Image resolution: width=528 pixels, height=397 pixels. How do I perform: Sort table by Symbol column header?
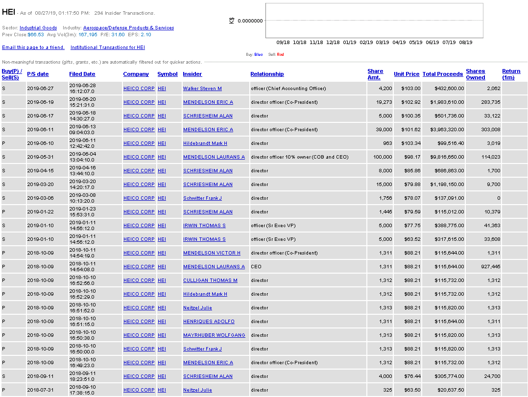[168, 74]
